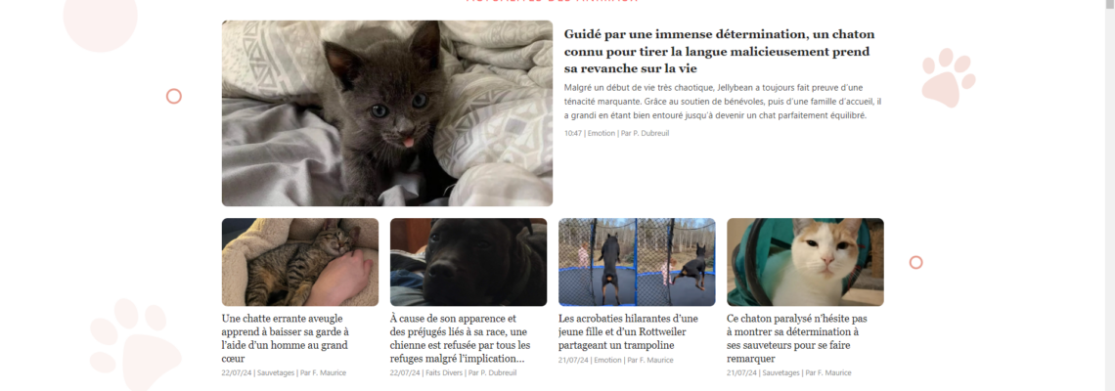Select Emotion category under trampoline article
The image size is (1115, 391).
coord(607,360)
